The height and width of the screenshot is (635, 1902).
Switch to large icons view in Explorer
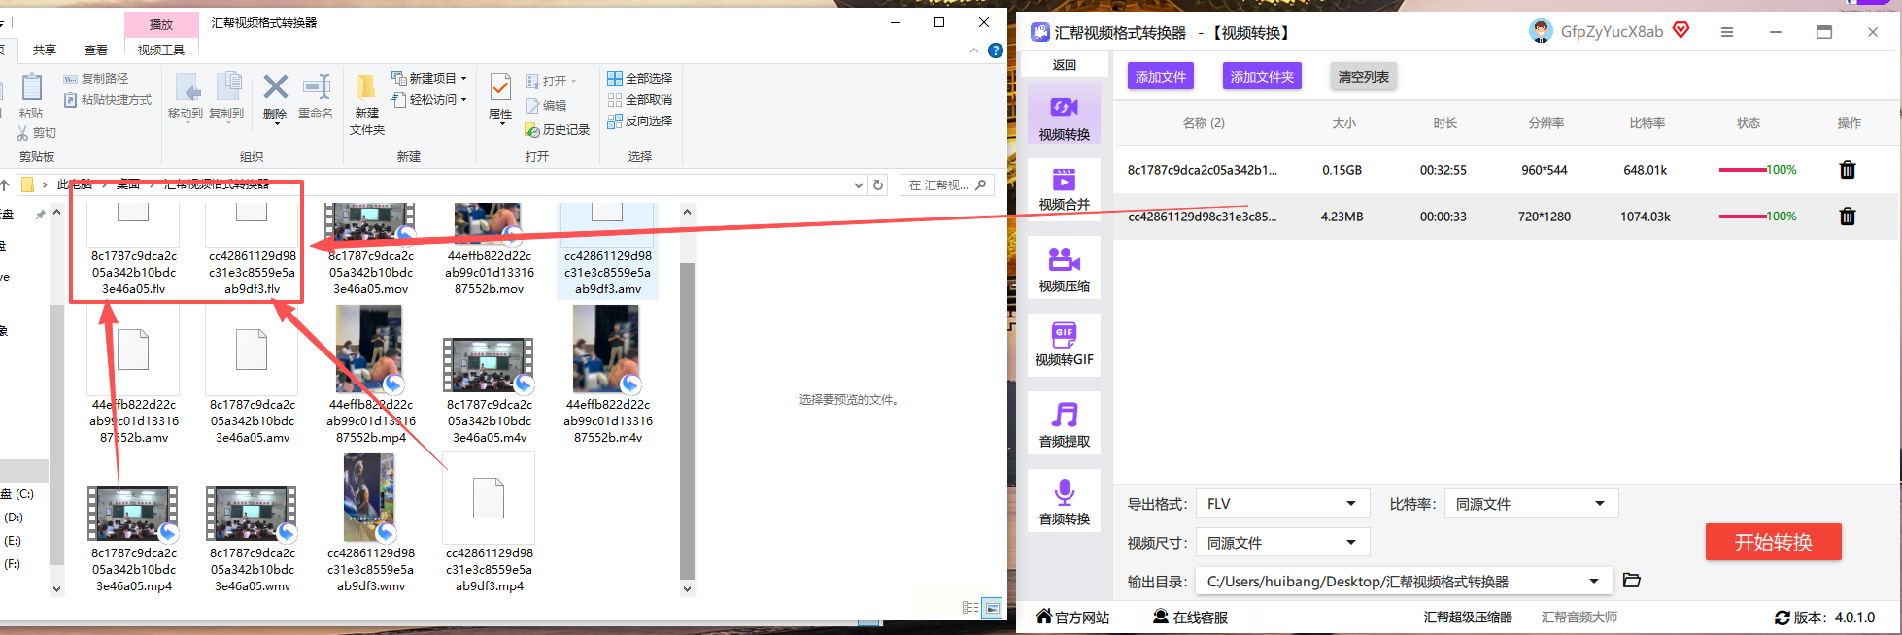click(x=992, y=608)
